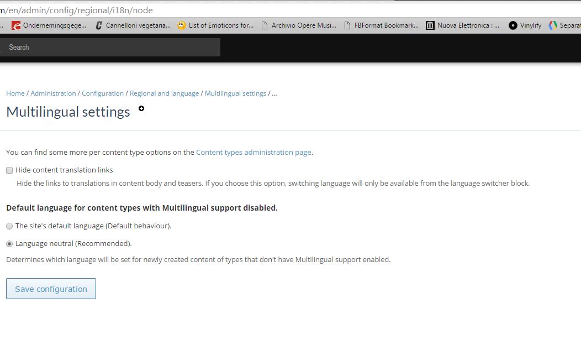Click the help icon beside Multilingual settings title
Screen dimensions: 581x345
(141, 108)
